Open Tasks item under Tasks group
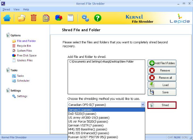The width and height of the screenshot is (193, 140). click(20, 76)
